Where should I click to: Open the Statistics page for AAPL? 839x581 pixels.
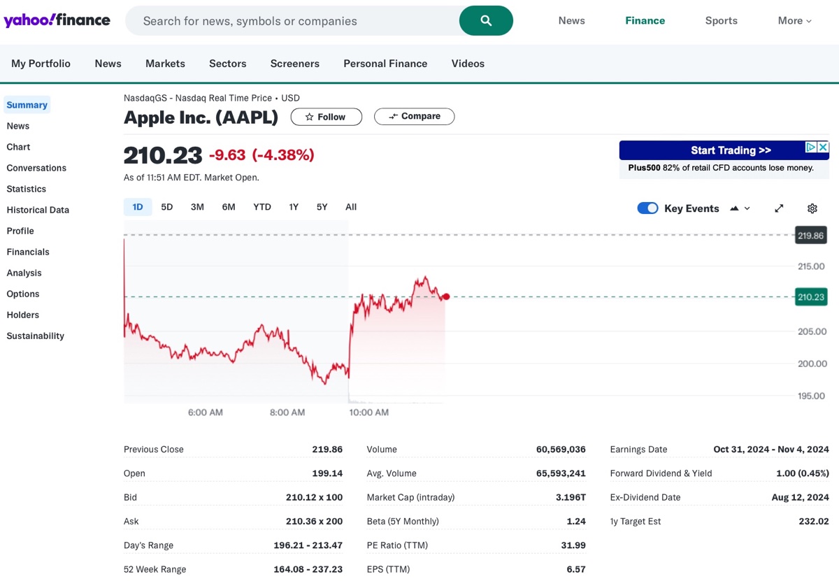point(26,189)
